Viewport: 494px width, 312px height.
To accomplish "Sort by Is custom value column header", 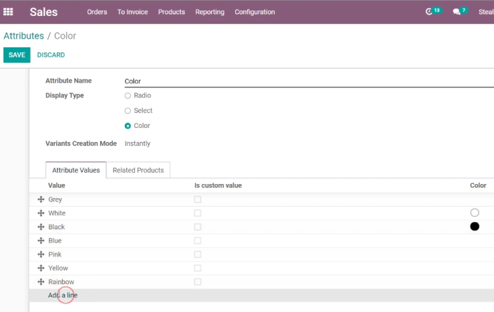I will click(x=218, y=185).
